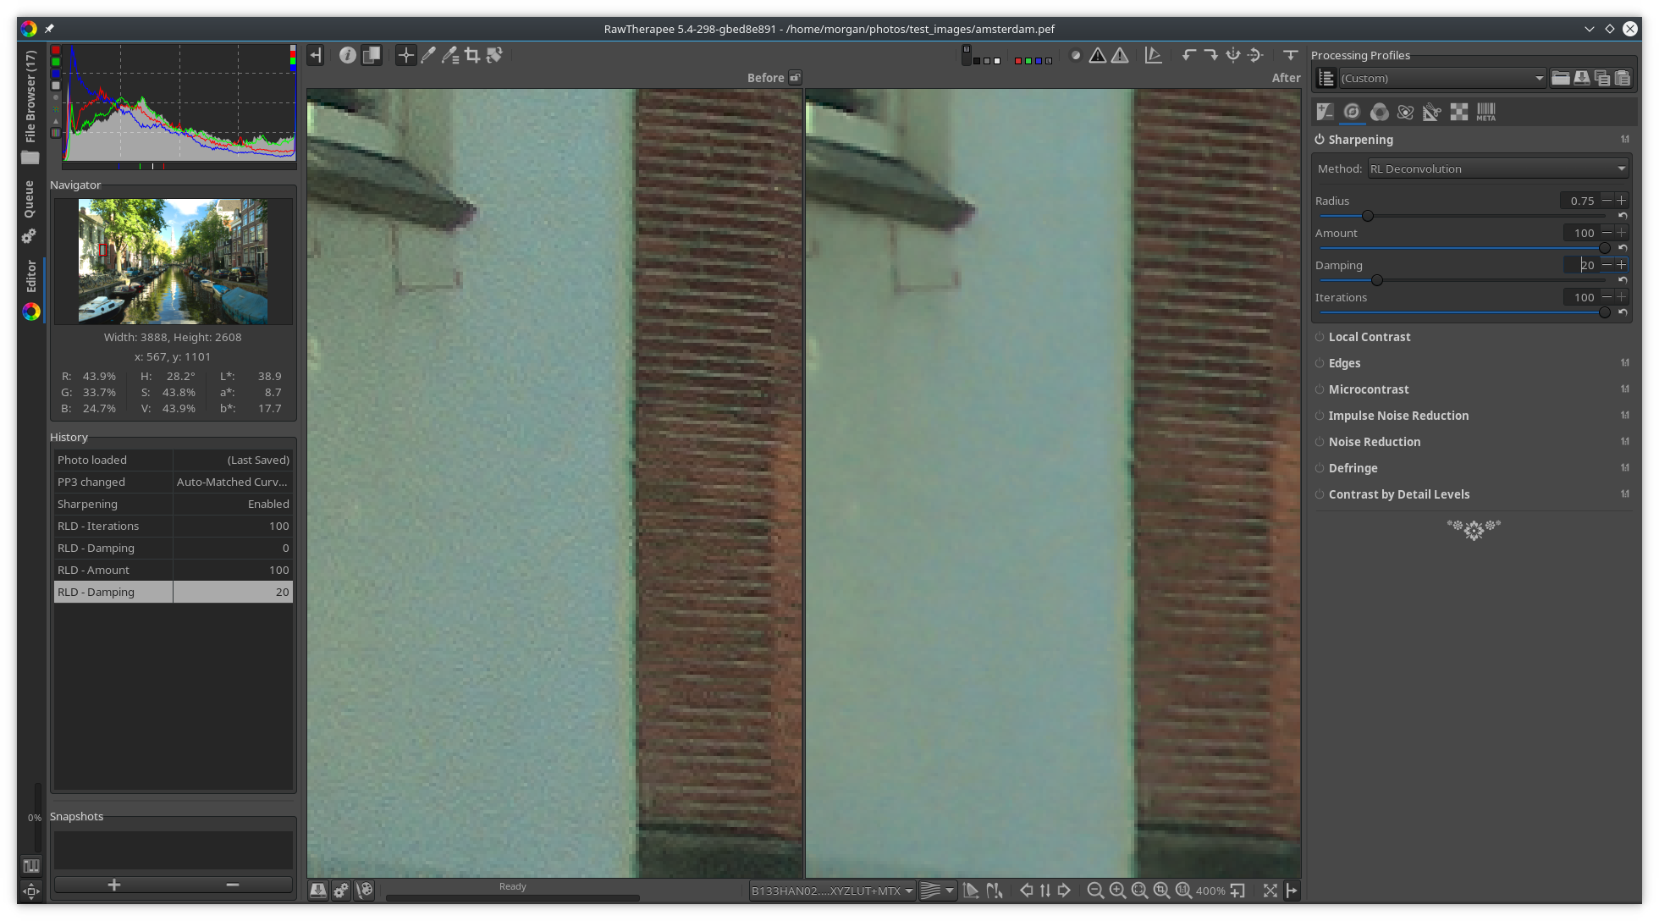The height and width of the screenshot is (921, 1659).
Task: Open the monitor profile dropdown B133HAN02
Action: click(x=833, y=891)
